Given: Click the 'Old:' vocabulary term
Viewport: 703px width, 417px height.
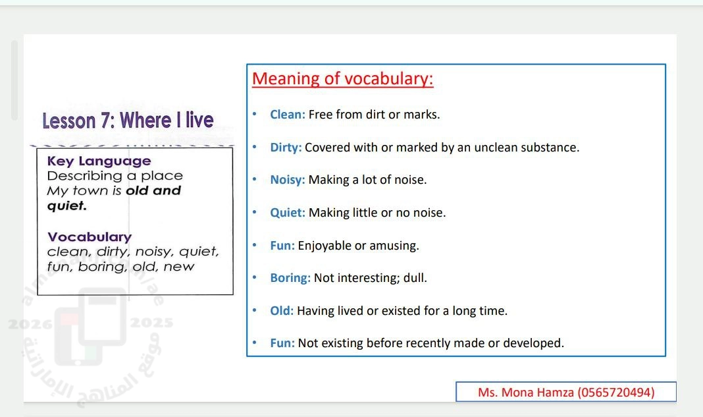Looking at the screenshot, I should click(282, 311).
